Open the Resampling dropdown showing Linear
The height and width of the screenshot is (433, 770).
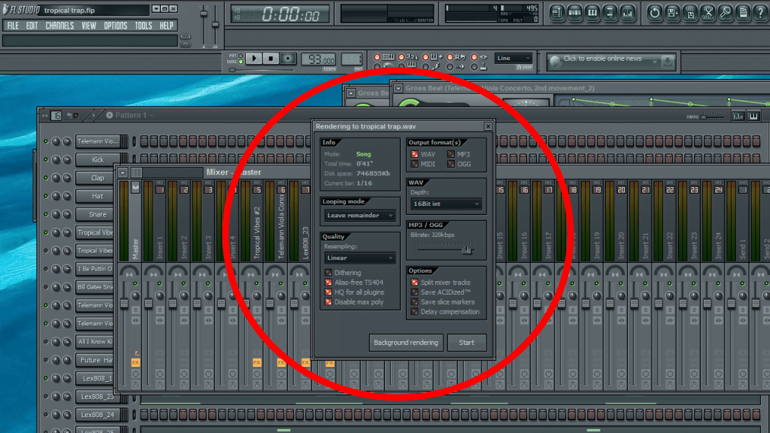point(359,259)
